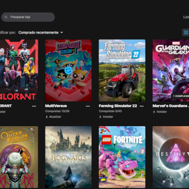The height and width of the screenshot is (189, 189).
Task: Click the Farming Simulator 22 title text
Action: point(118,106)
